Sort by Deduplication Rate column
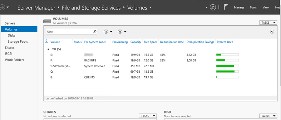The width and height of the screenshot is (281, 120). pos(172,42)
